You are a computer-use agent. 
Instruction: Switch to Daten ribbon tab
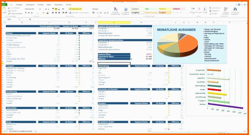pos(49,5)
